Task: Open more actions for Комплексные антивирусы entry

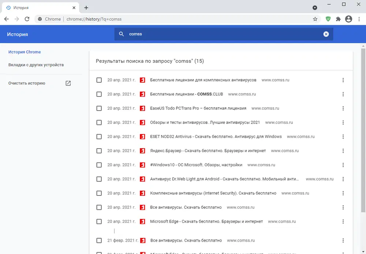Action: (x=343, y=193)
